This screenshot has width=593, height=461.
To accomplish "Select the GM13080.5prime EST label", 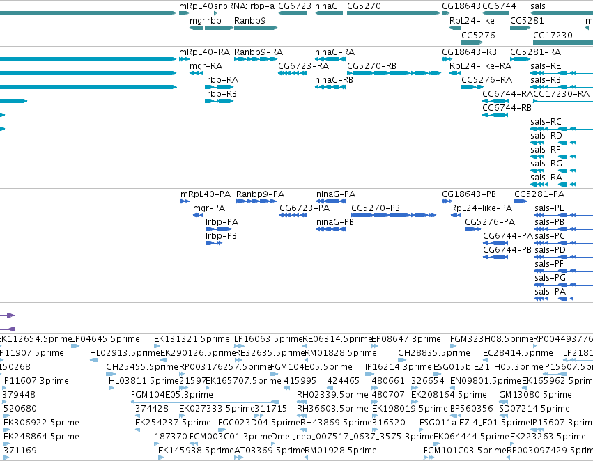I will [x=536, y=395].
